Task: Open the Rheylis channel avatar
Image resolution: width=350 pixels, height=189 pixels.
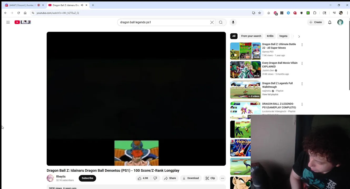Action: click(50, 178)
